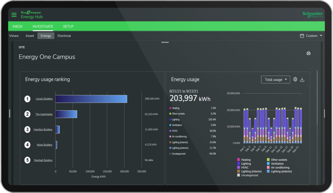
Task: Toggle Uncategorized series in chart legend
Action: click(x=248, y=175)
